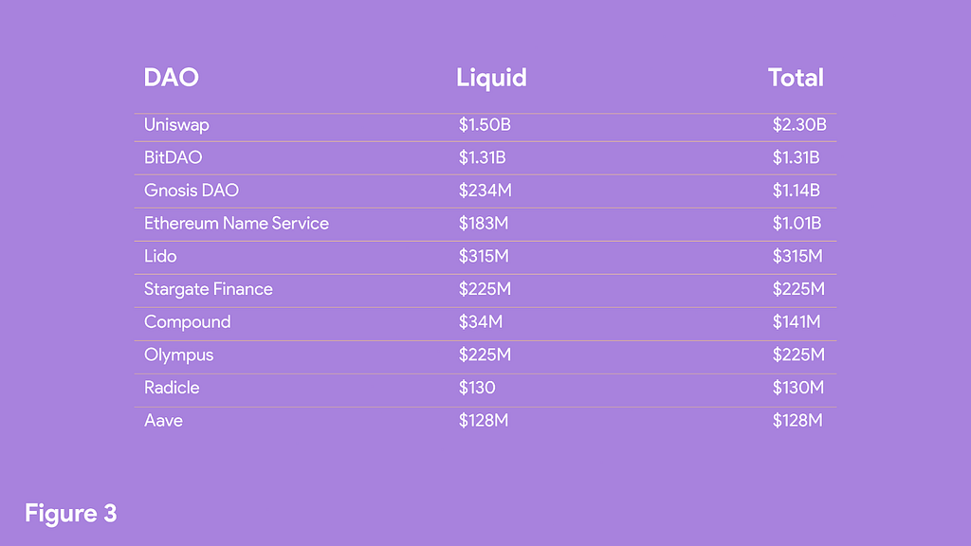Select the Compound row name

[x=187, y=322]
